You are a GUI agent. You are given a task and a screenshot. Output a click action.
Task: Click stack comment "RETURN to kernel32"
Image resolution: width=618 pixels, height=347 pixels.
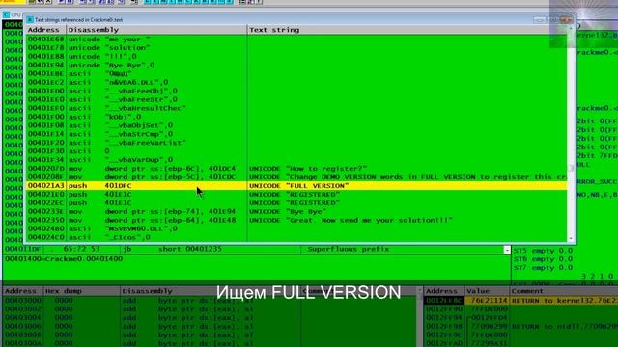coord(565,301)
